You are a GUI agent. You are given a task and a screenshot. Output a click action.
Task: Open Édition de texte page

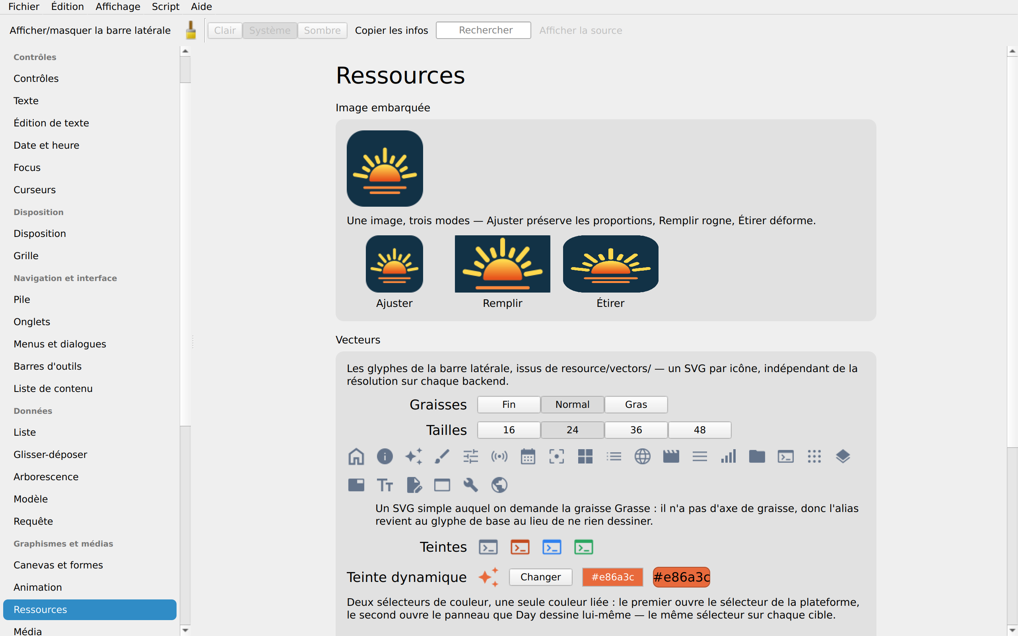89,123
